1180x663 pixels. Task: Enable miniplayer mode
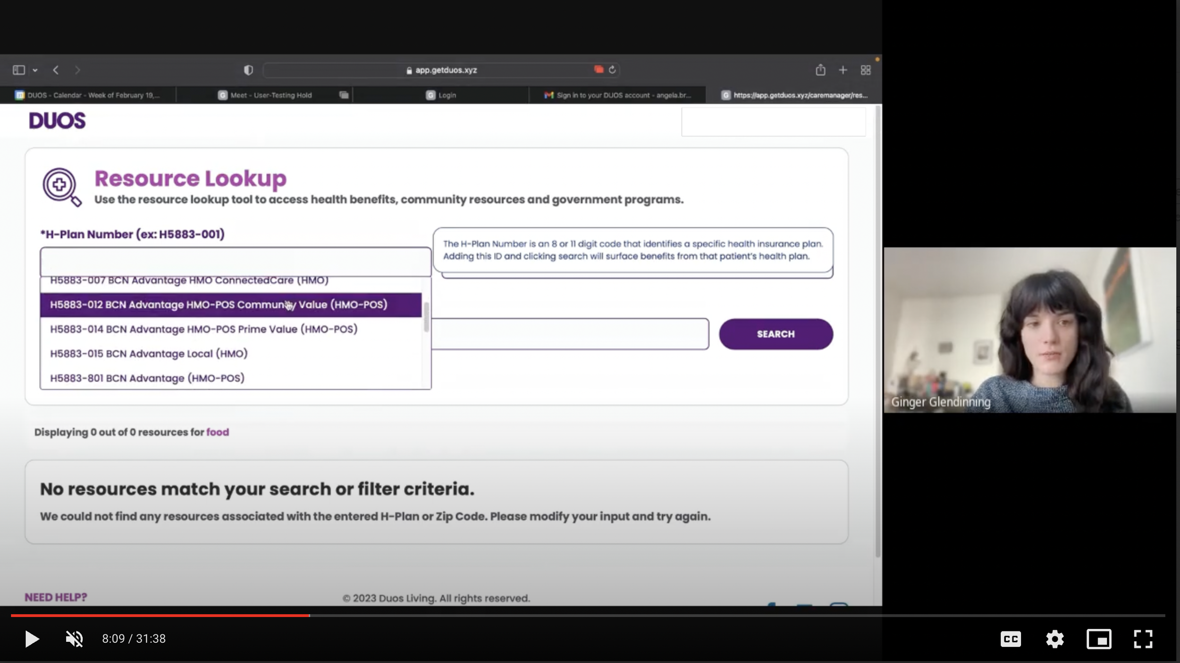(x=1099, y=639)
